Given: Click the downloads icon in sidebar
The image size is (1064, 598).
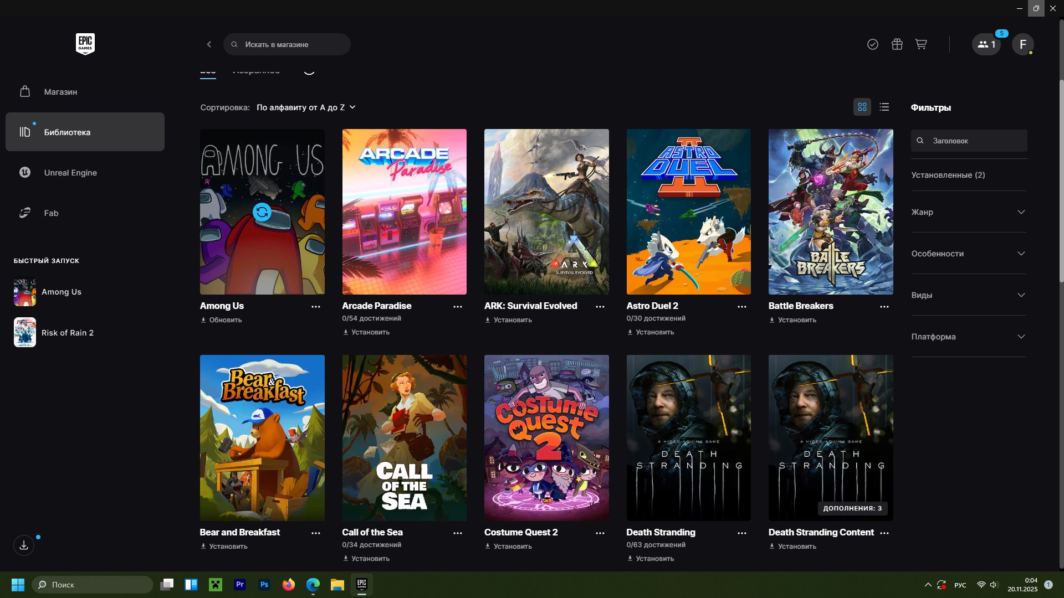Looking at the screenshot, I should click(24, 545).
